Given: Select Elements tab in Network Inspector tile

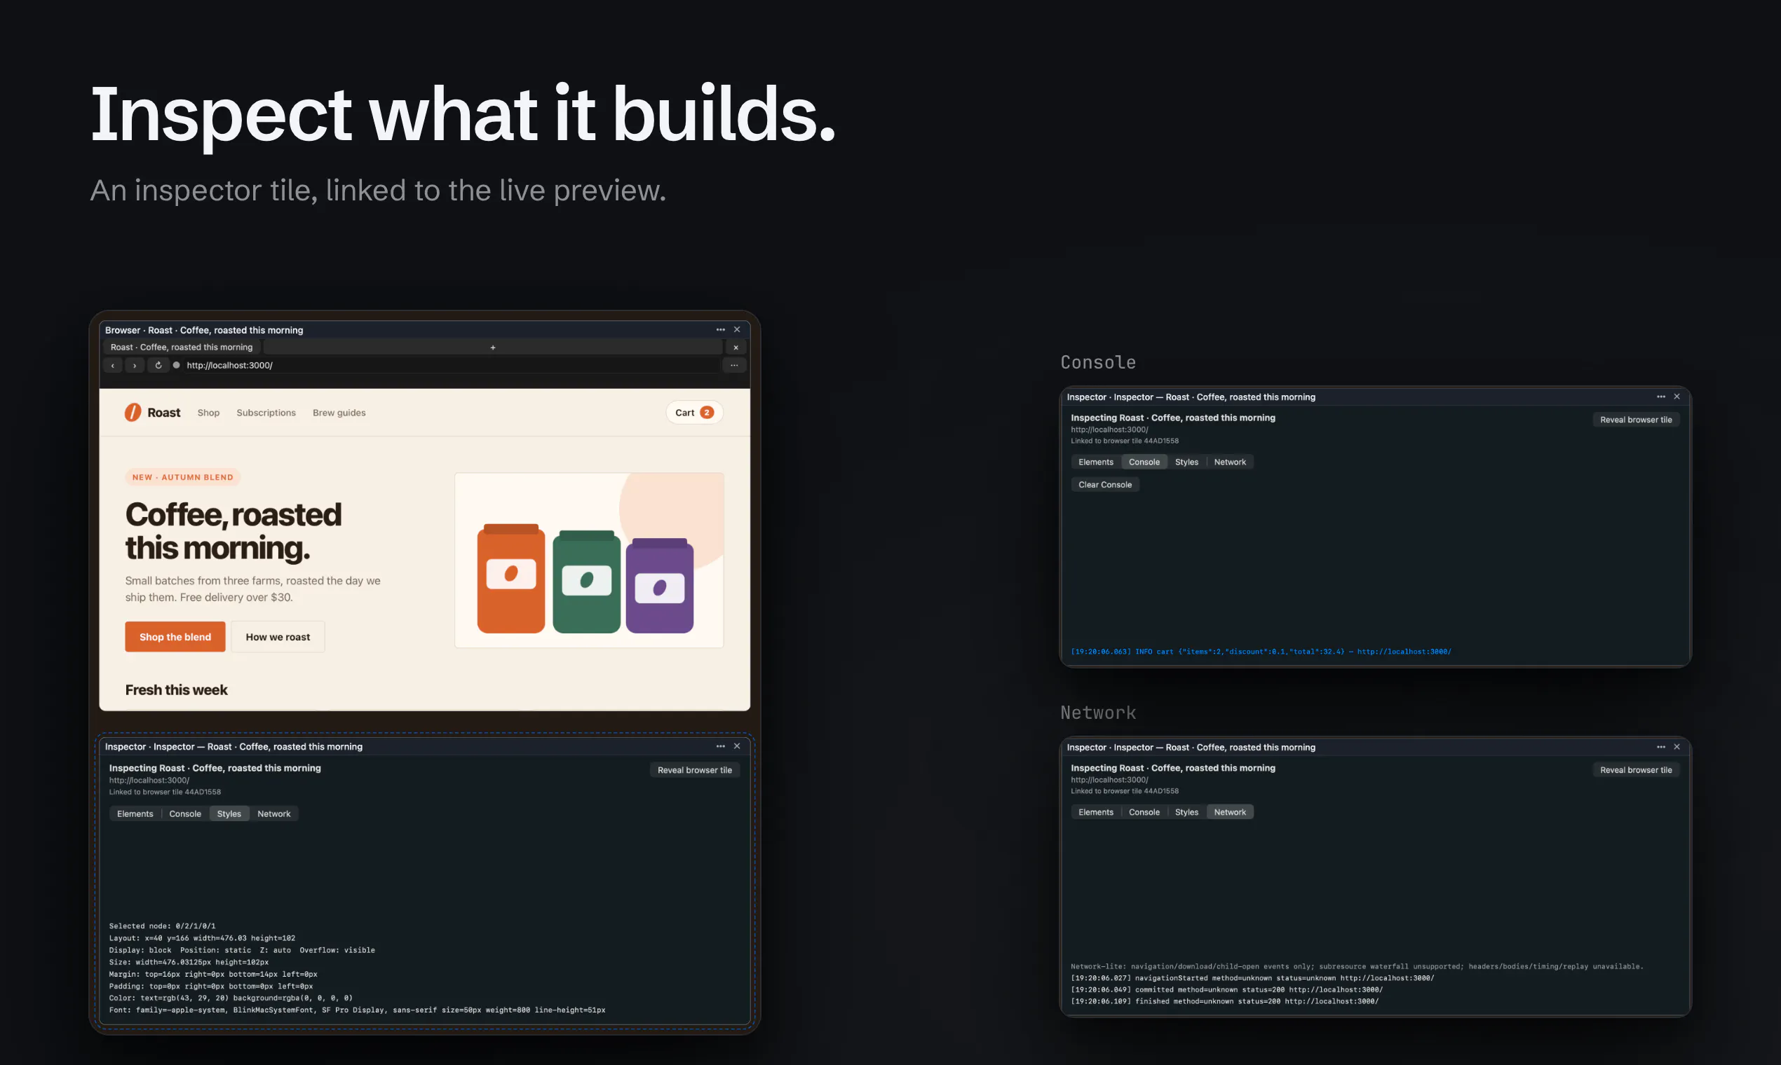Looking at the screenshot, I should [1096, 812].
